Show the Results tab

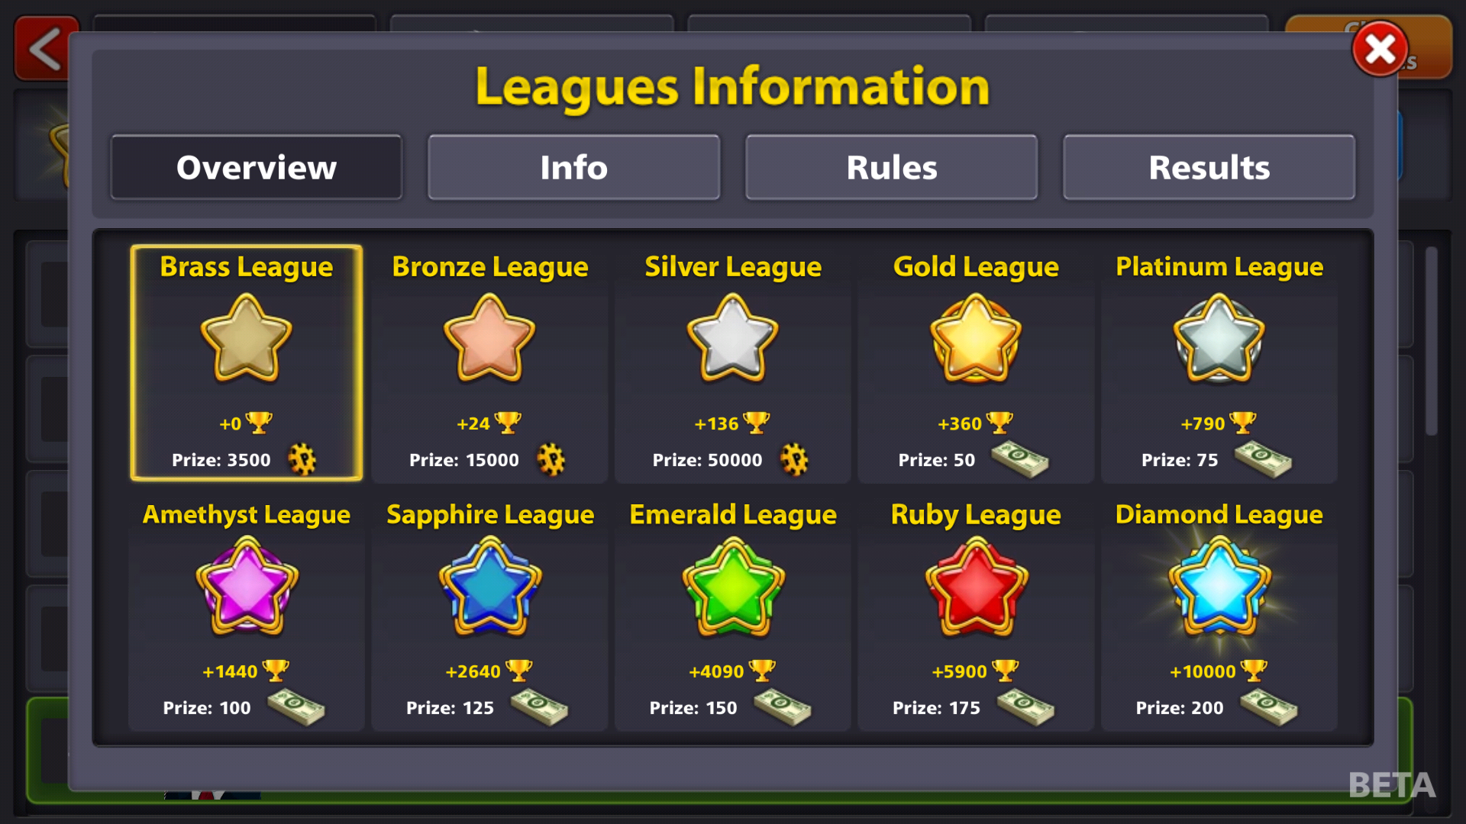click(1209, 167)
